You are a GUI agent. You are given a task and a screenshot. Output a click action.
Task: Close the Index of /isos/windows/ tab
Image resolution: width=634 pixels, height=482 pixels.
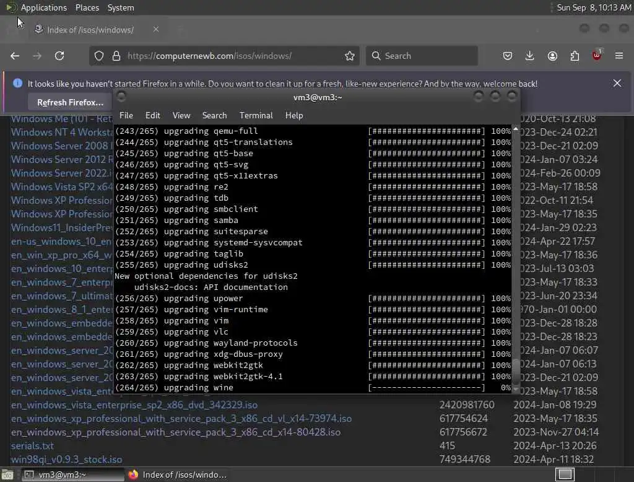(156, 29)
